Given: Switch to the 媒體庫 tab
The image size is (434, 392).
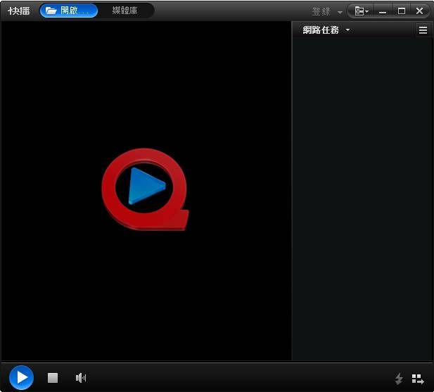Looking at the screenshot, I should point(125,11).
